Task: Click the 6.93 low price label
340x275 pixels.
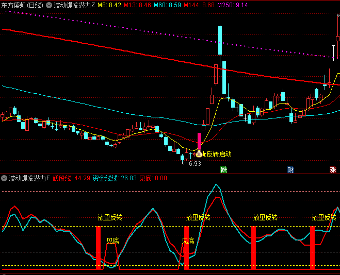Action: tap(195, 164)
